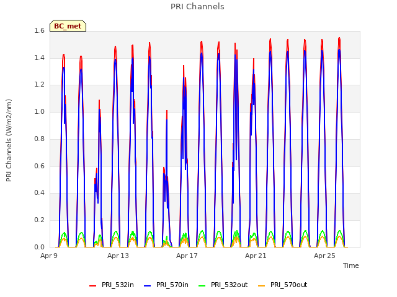Click the Time x-axis title
This screenshot has height=297, width=397.
pos(351,265)
